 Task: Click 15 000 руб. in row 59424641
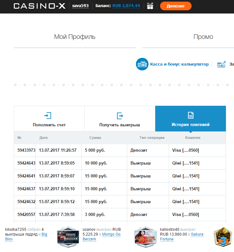(x=96, y=176)
